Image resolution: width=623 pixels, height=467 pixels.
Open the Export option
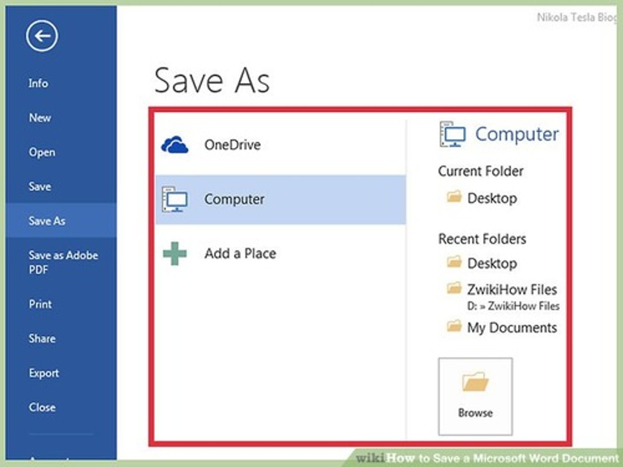click(x=61, y=373)
